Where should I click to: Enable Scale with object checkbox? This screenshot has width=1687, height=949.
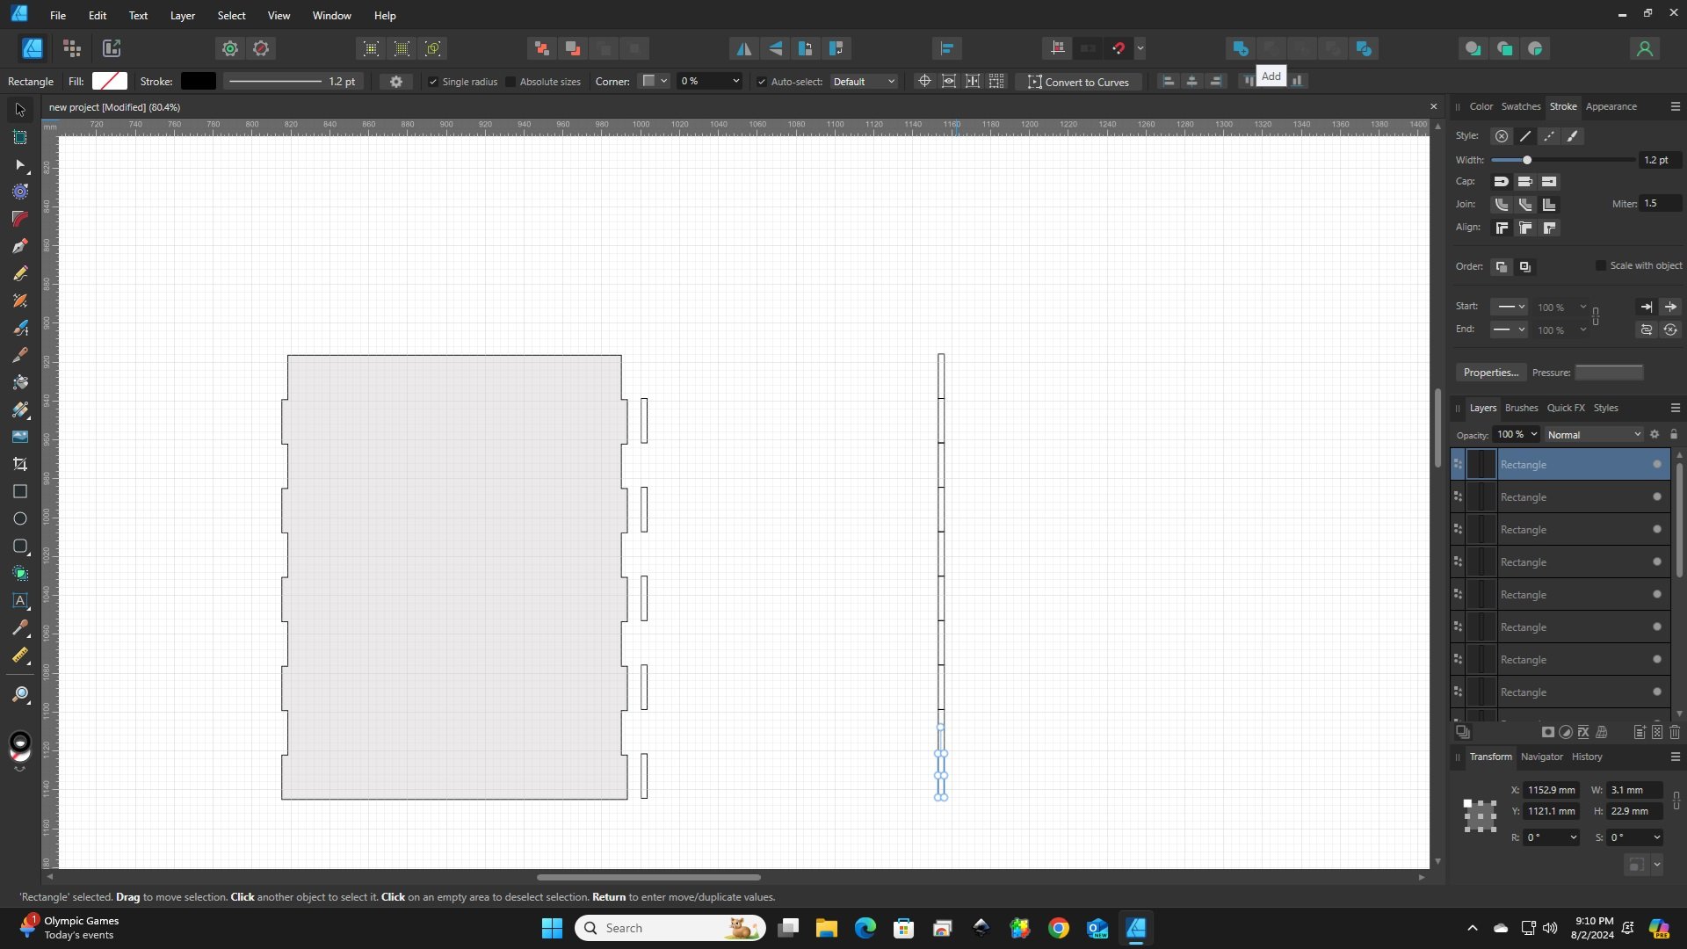click(1601, 265)
